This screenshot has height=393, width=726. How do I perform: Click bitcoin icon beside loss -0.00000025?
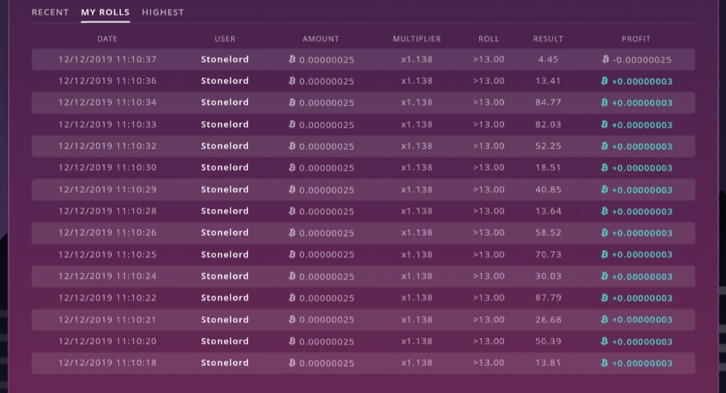pos(605,59)
